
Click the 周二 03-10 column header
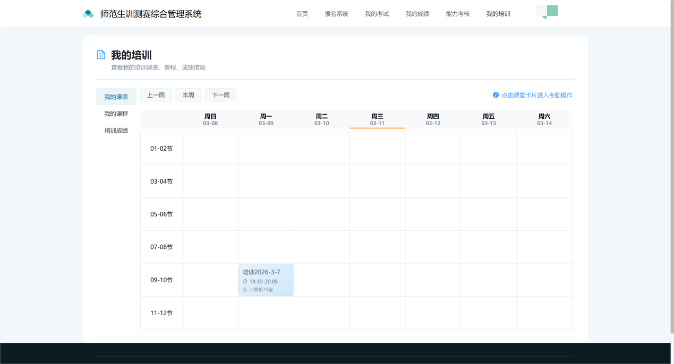322,119
